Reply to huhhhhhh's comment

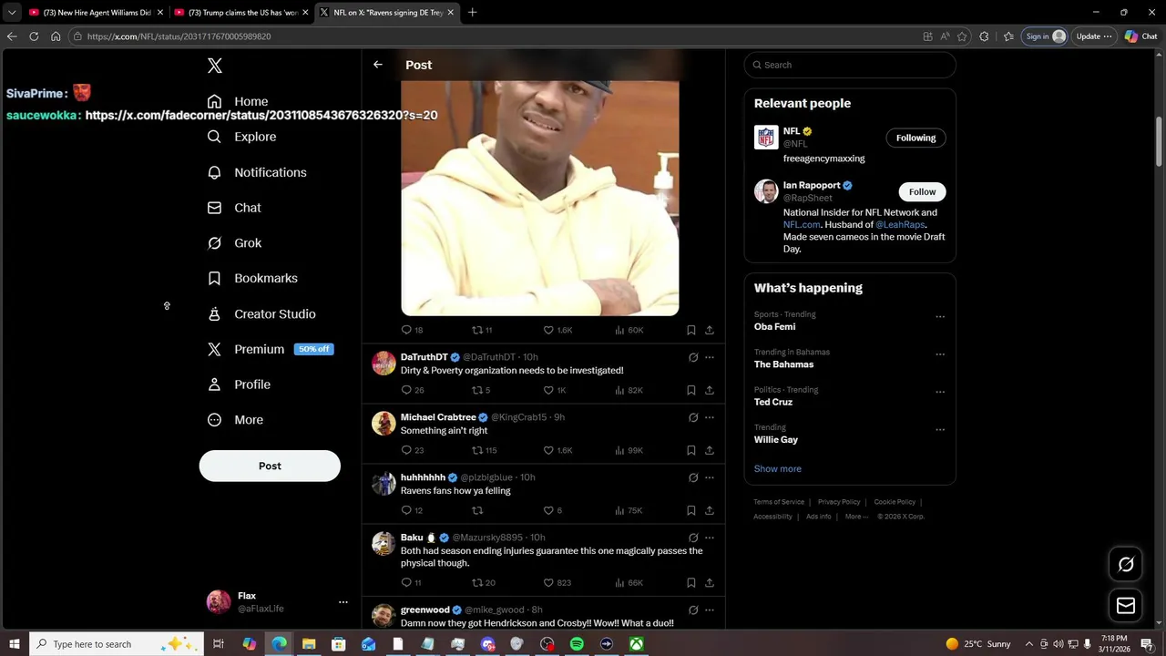406,510
